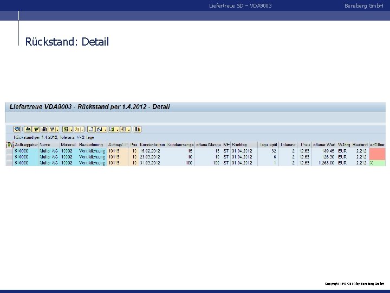Open the Details view icon in ALV toolbar
Screen dimensions: 390x293
(x=17, y=129)
